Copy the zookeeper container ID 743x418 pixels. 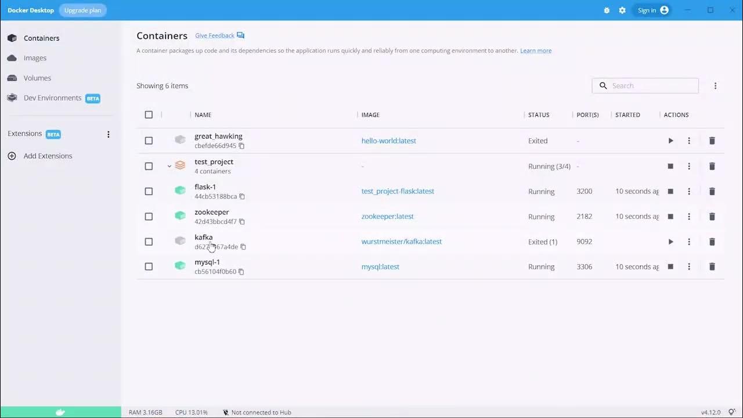click(242, 222)
